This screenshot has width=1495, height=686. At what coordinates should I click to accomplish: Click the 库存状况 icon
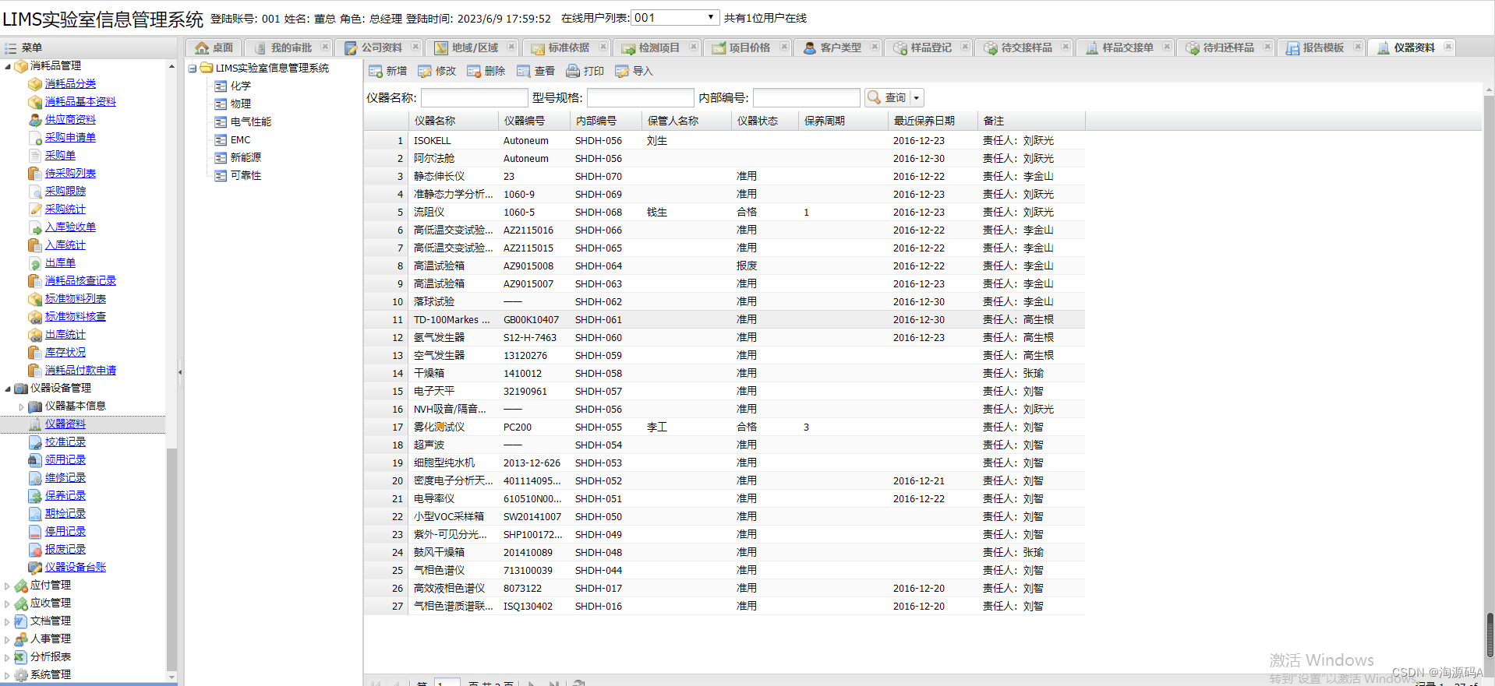click(35, 352)
